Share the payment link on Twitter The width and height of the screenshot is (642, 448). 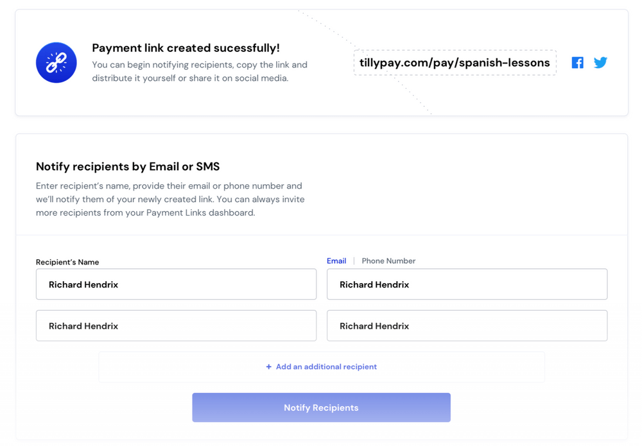tap(600, 62)
